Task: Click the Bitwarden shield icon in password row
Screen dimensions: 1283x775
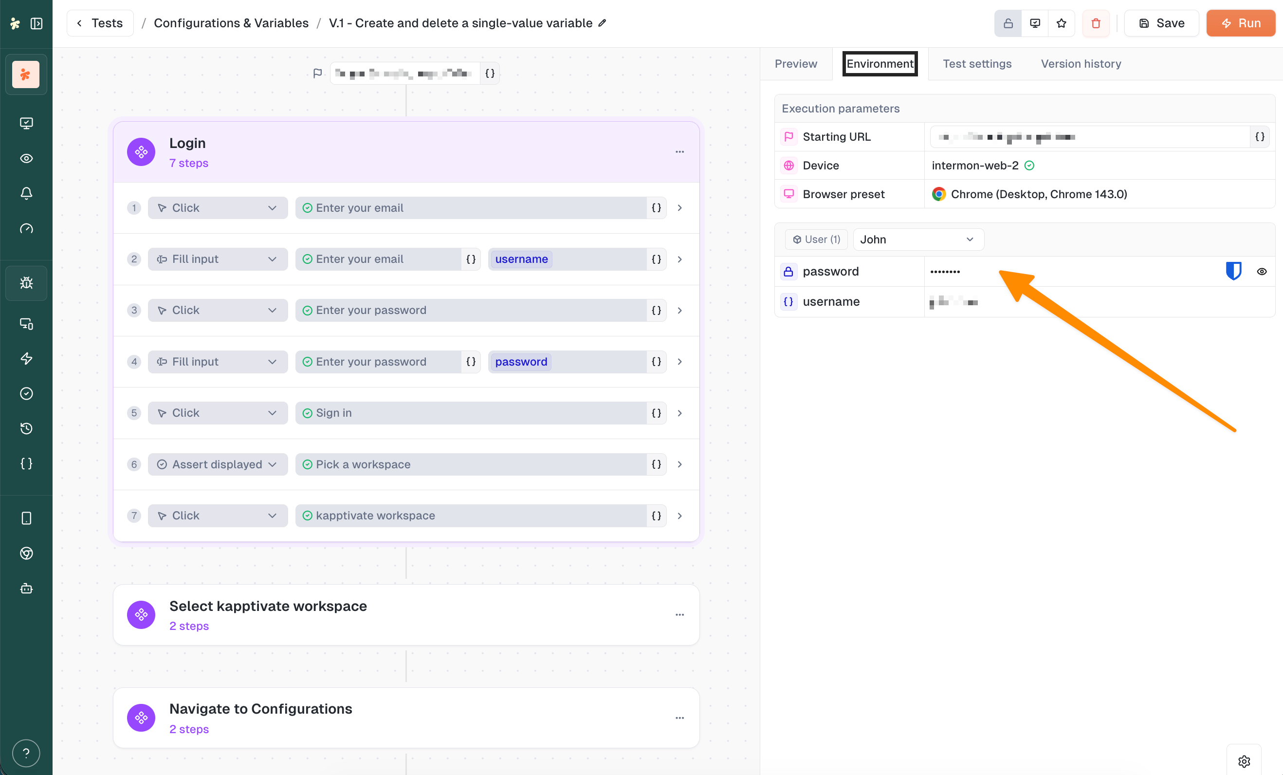Action: point(1233,271)
